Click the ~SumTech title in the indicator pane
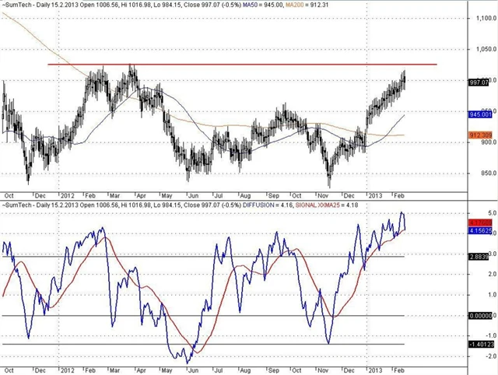The width and height of the screenshot is (498, 375). coord(18,204)
